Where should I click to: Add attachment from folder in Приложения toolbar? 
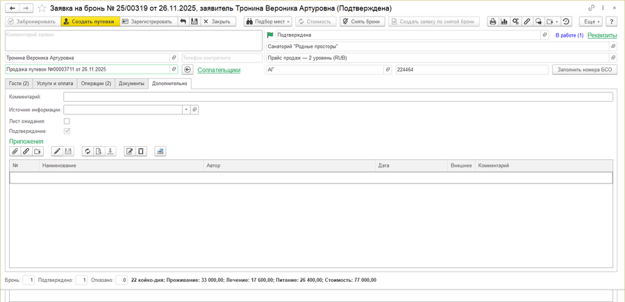pos(37,151)
